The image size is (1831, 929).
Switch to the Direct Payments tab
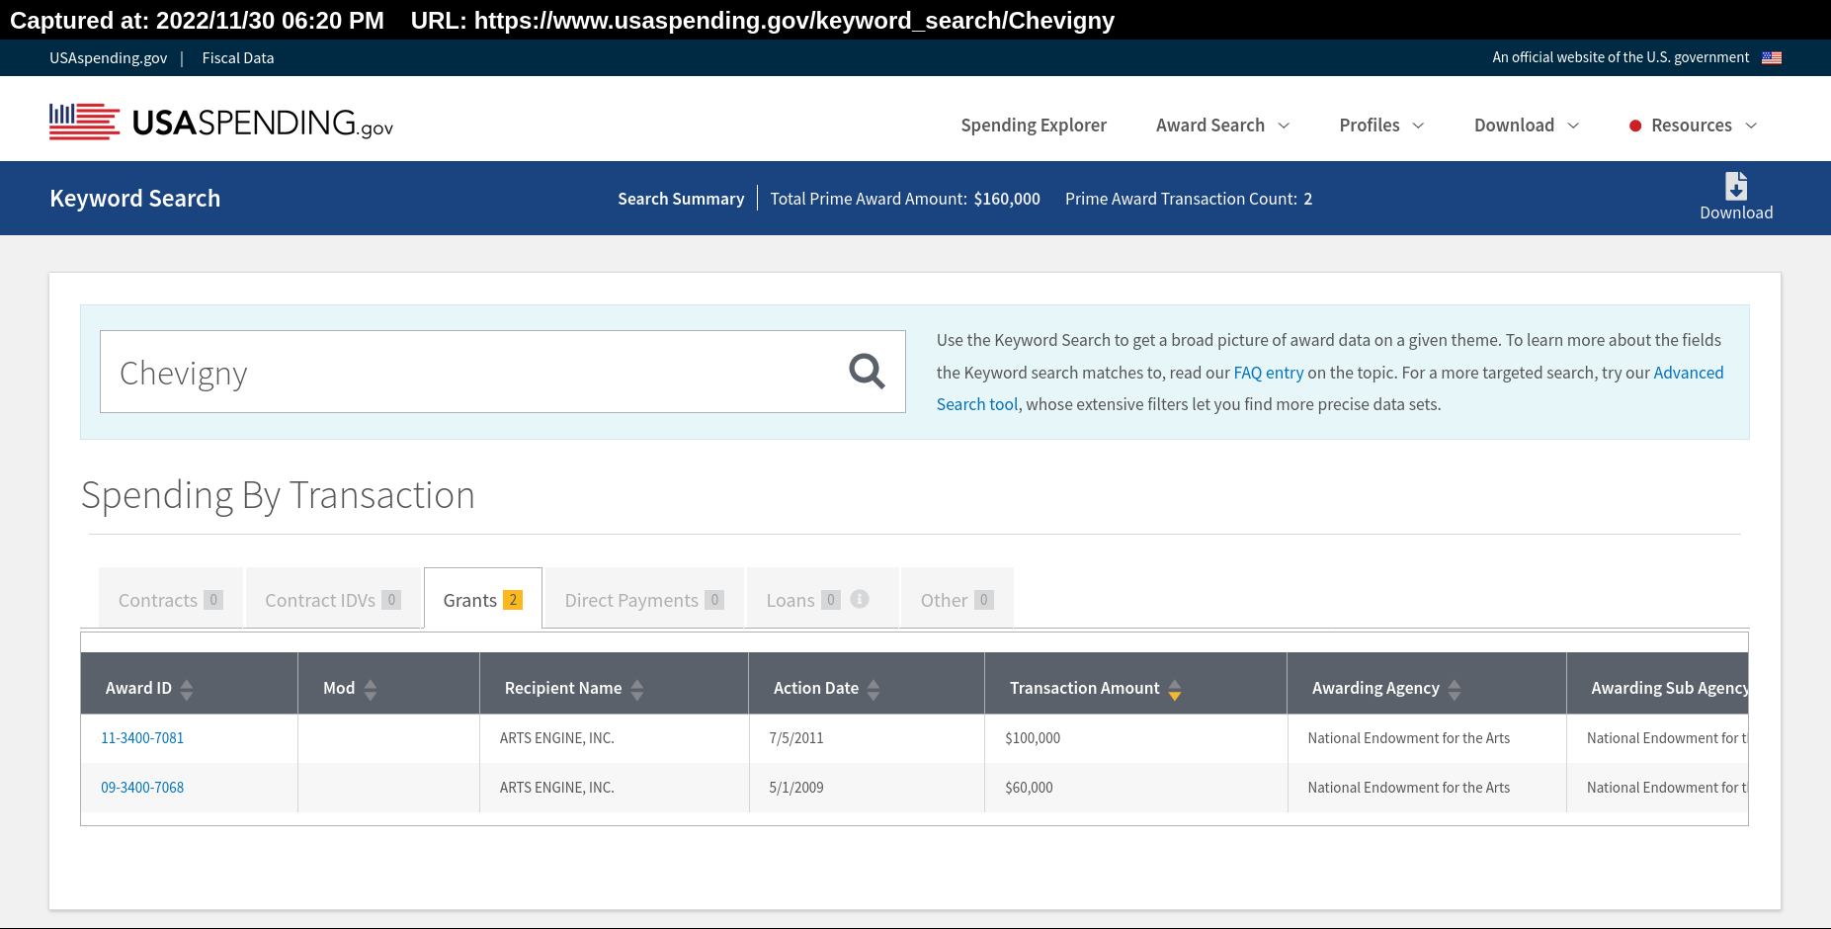[x=644, y=599]
